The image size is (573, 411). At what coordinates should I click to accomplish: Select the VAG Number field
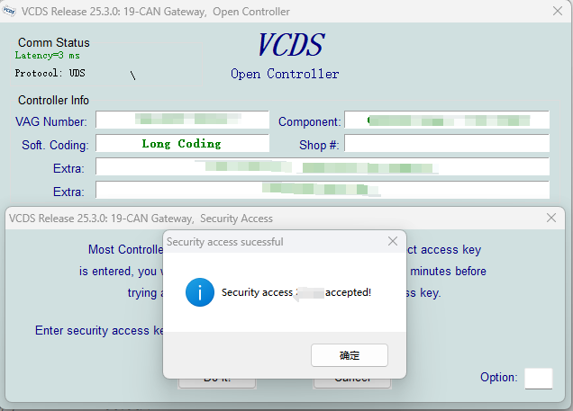[x=182, y=121]
